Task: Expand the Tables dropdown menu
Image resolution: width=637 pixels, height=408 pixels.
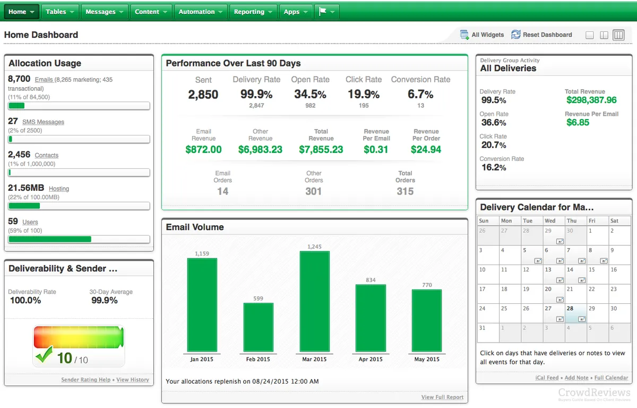Action: pyautogui.click(x=59, y=12)
